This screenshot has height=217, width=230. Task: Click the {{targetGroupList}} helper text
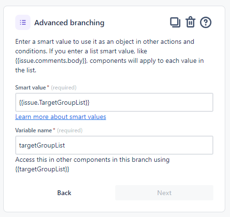(42, 169)
